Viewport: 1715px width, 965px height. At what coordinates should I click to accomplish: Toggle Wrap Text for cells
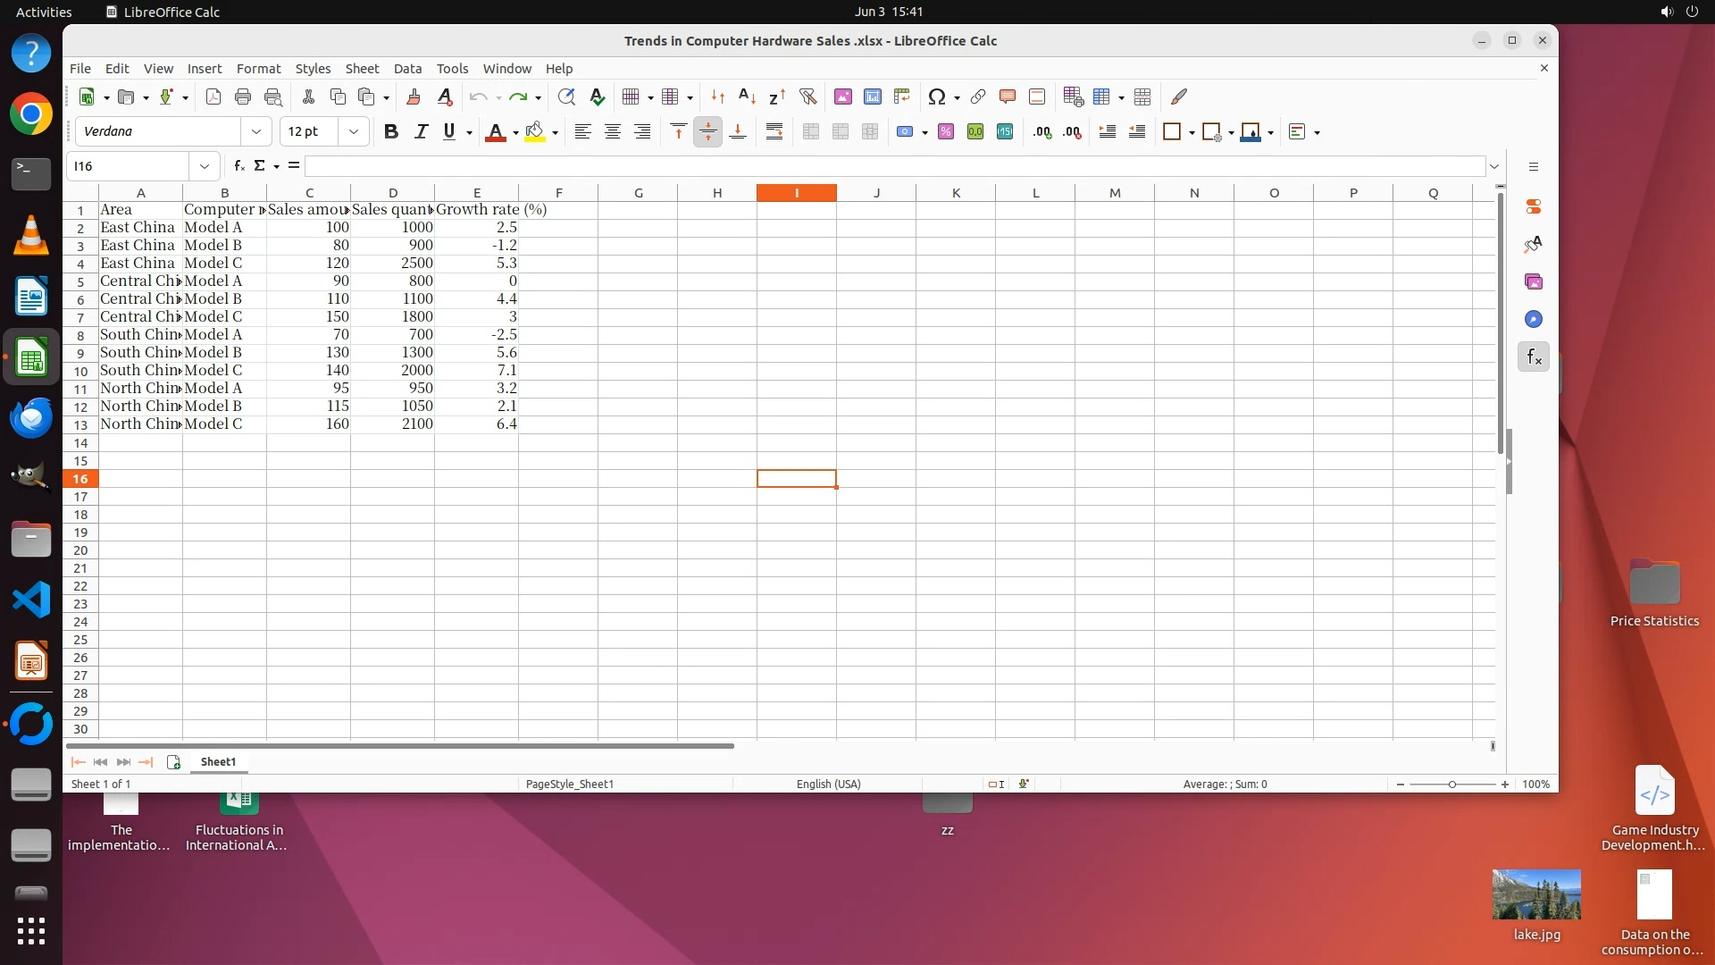pos(774,131)
